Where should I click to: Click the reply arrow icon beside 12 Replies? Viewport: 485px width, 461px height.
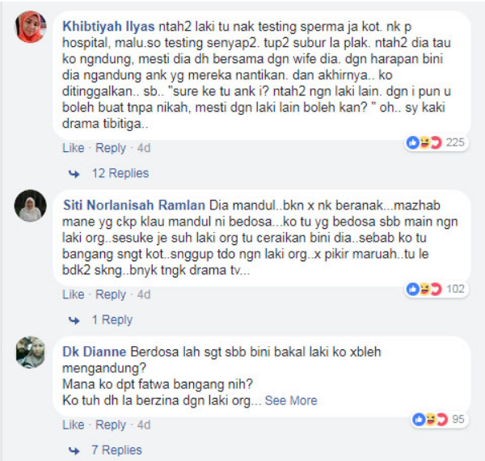[x=74, y=174]
